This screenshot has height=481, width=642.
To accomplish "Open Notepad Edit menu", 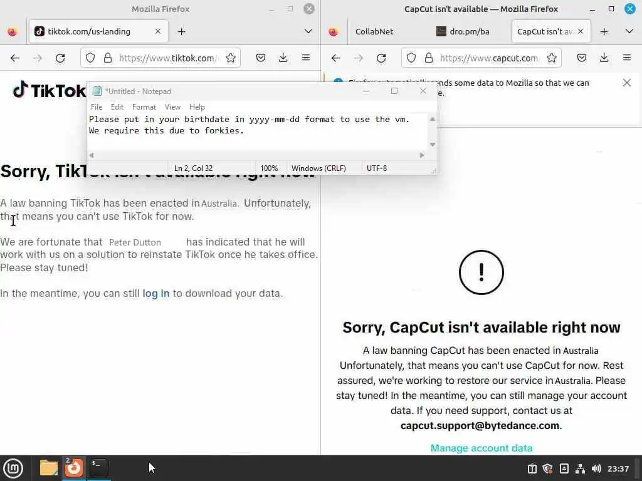I will (x=117, y=107).
